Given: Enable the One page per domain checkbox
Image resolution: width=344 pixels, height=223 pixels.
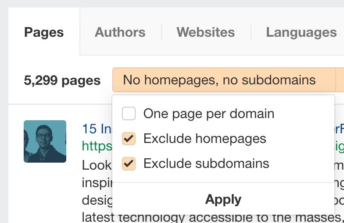Looking at the screenshot, I should 129,114.
